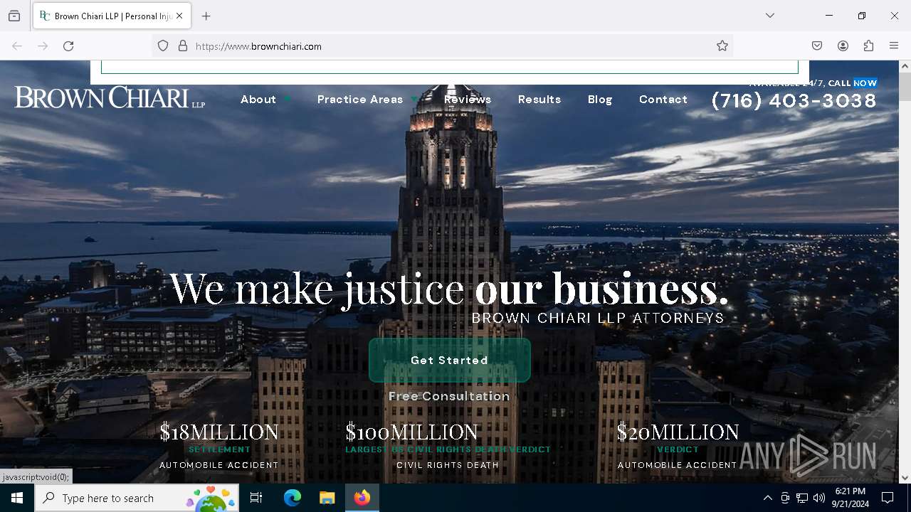This screenshot has height=512, width=911.
Task: Go forward one page
Action: coord(43,46)
